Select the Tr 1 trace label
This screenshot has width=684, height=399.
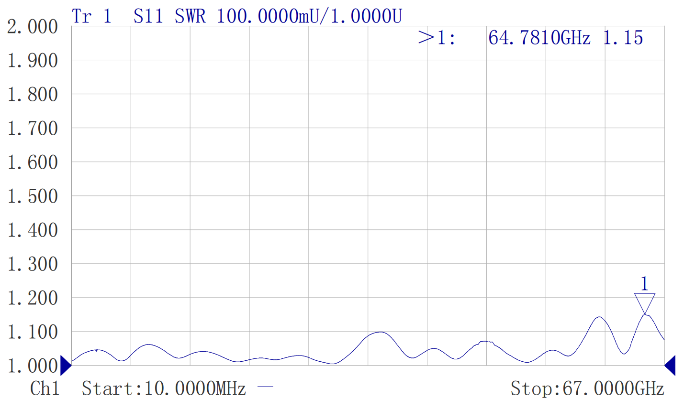[x=91, y=16]
